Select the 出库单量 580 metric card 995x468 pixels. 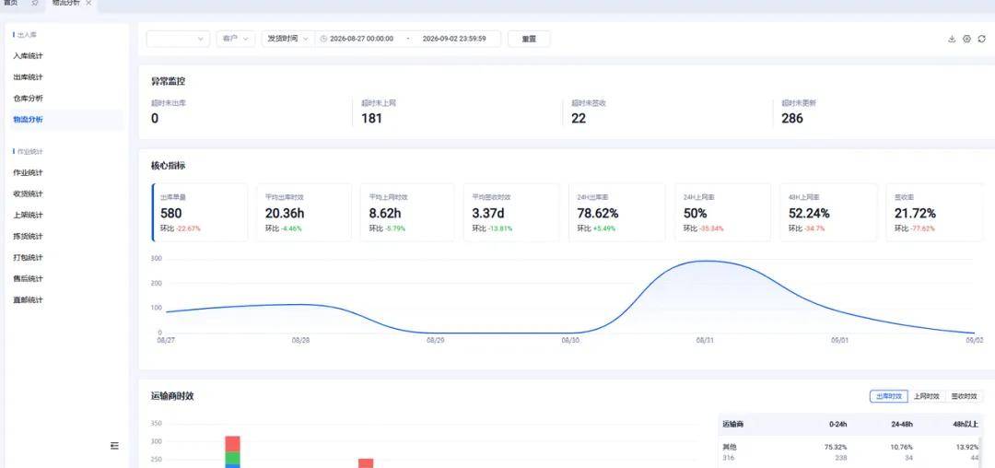[200, 213]
